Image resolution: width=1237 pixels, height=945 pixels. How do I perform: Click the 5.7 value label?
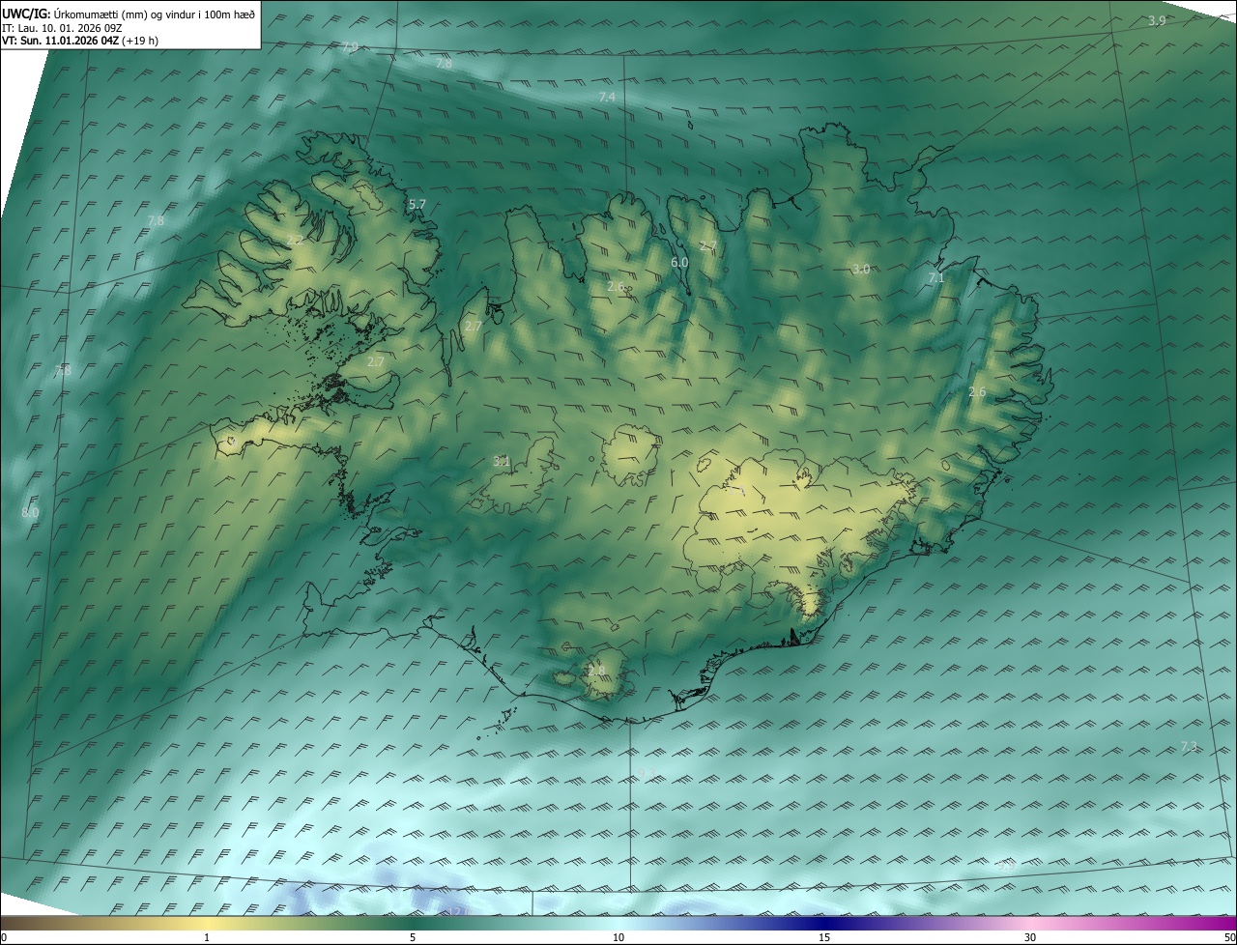point(417,205)
